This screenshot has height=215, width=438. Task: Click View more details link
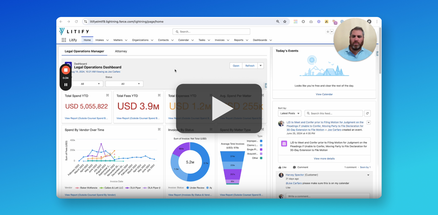324,159
